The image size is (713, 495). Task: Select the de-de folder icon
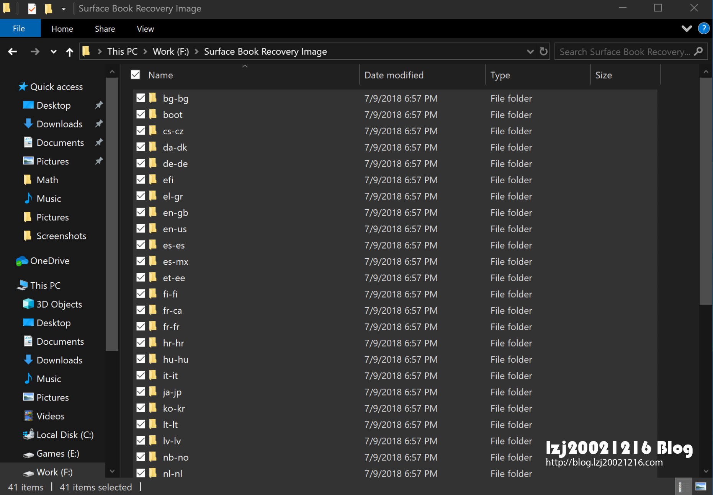(153, 163)
